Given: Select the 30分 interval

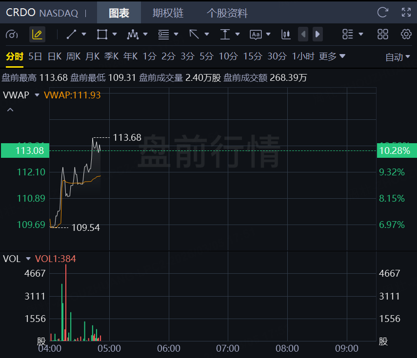Looking at the screenshot, I should tap(277, 57).
